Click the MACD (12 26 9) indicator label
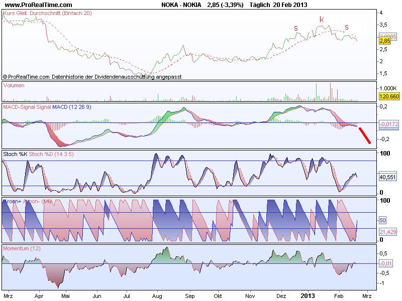402x301 pixels. [x=72, y=107]
